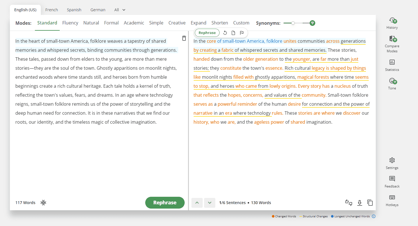Viewport: 418px width, 226px height.
Task: Click the info icon beside Longest Unchanged Words
Action: tap(374, 216)
